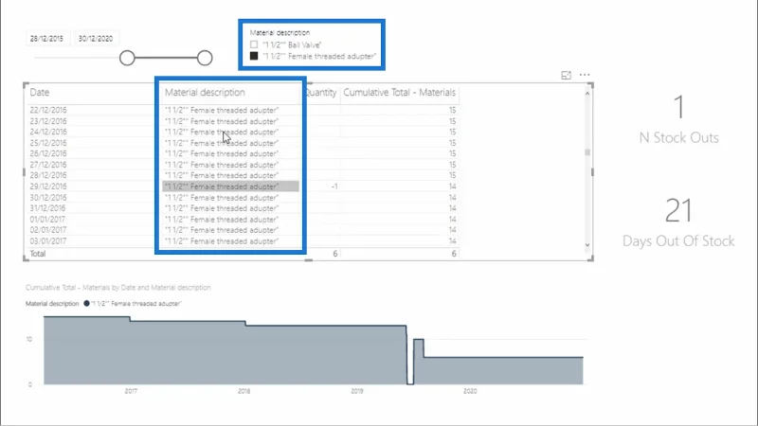
Task: Open focus mode icon above the table
Action: tap(566, 76)
